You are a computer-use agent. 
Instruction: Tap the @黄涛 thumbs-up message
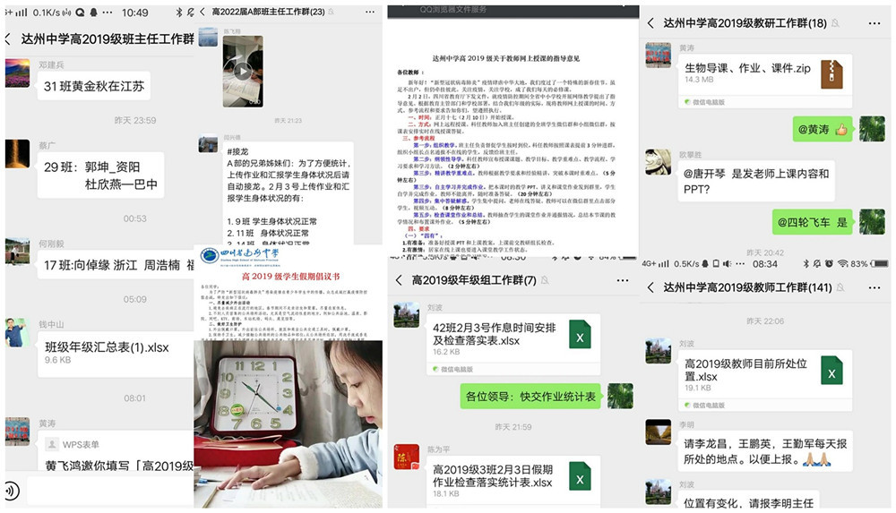[x=822, y=129]
